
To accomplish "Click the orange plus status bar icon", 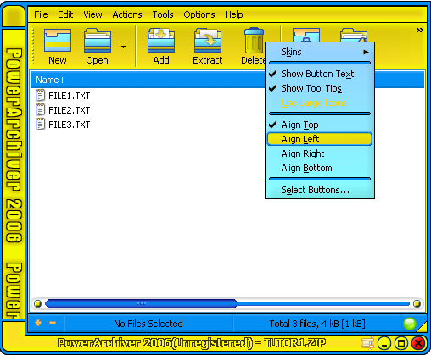I will pyautogui.click(x=38, y=323).
